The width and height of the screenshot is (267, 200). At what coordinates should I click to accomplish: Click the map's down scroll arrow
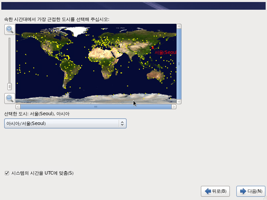point(179,102)
